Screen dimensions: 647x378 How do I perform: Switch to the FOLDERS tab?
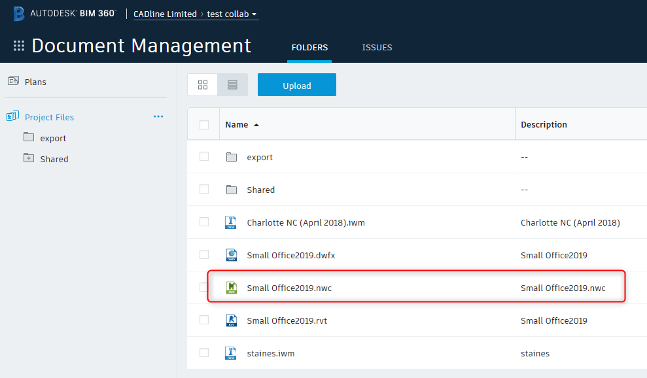[x=309, y=48]
